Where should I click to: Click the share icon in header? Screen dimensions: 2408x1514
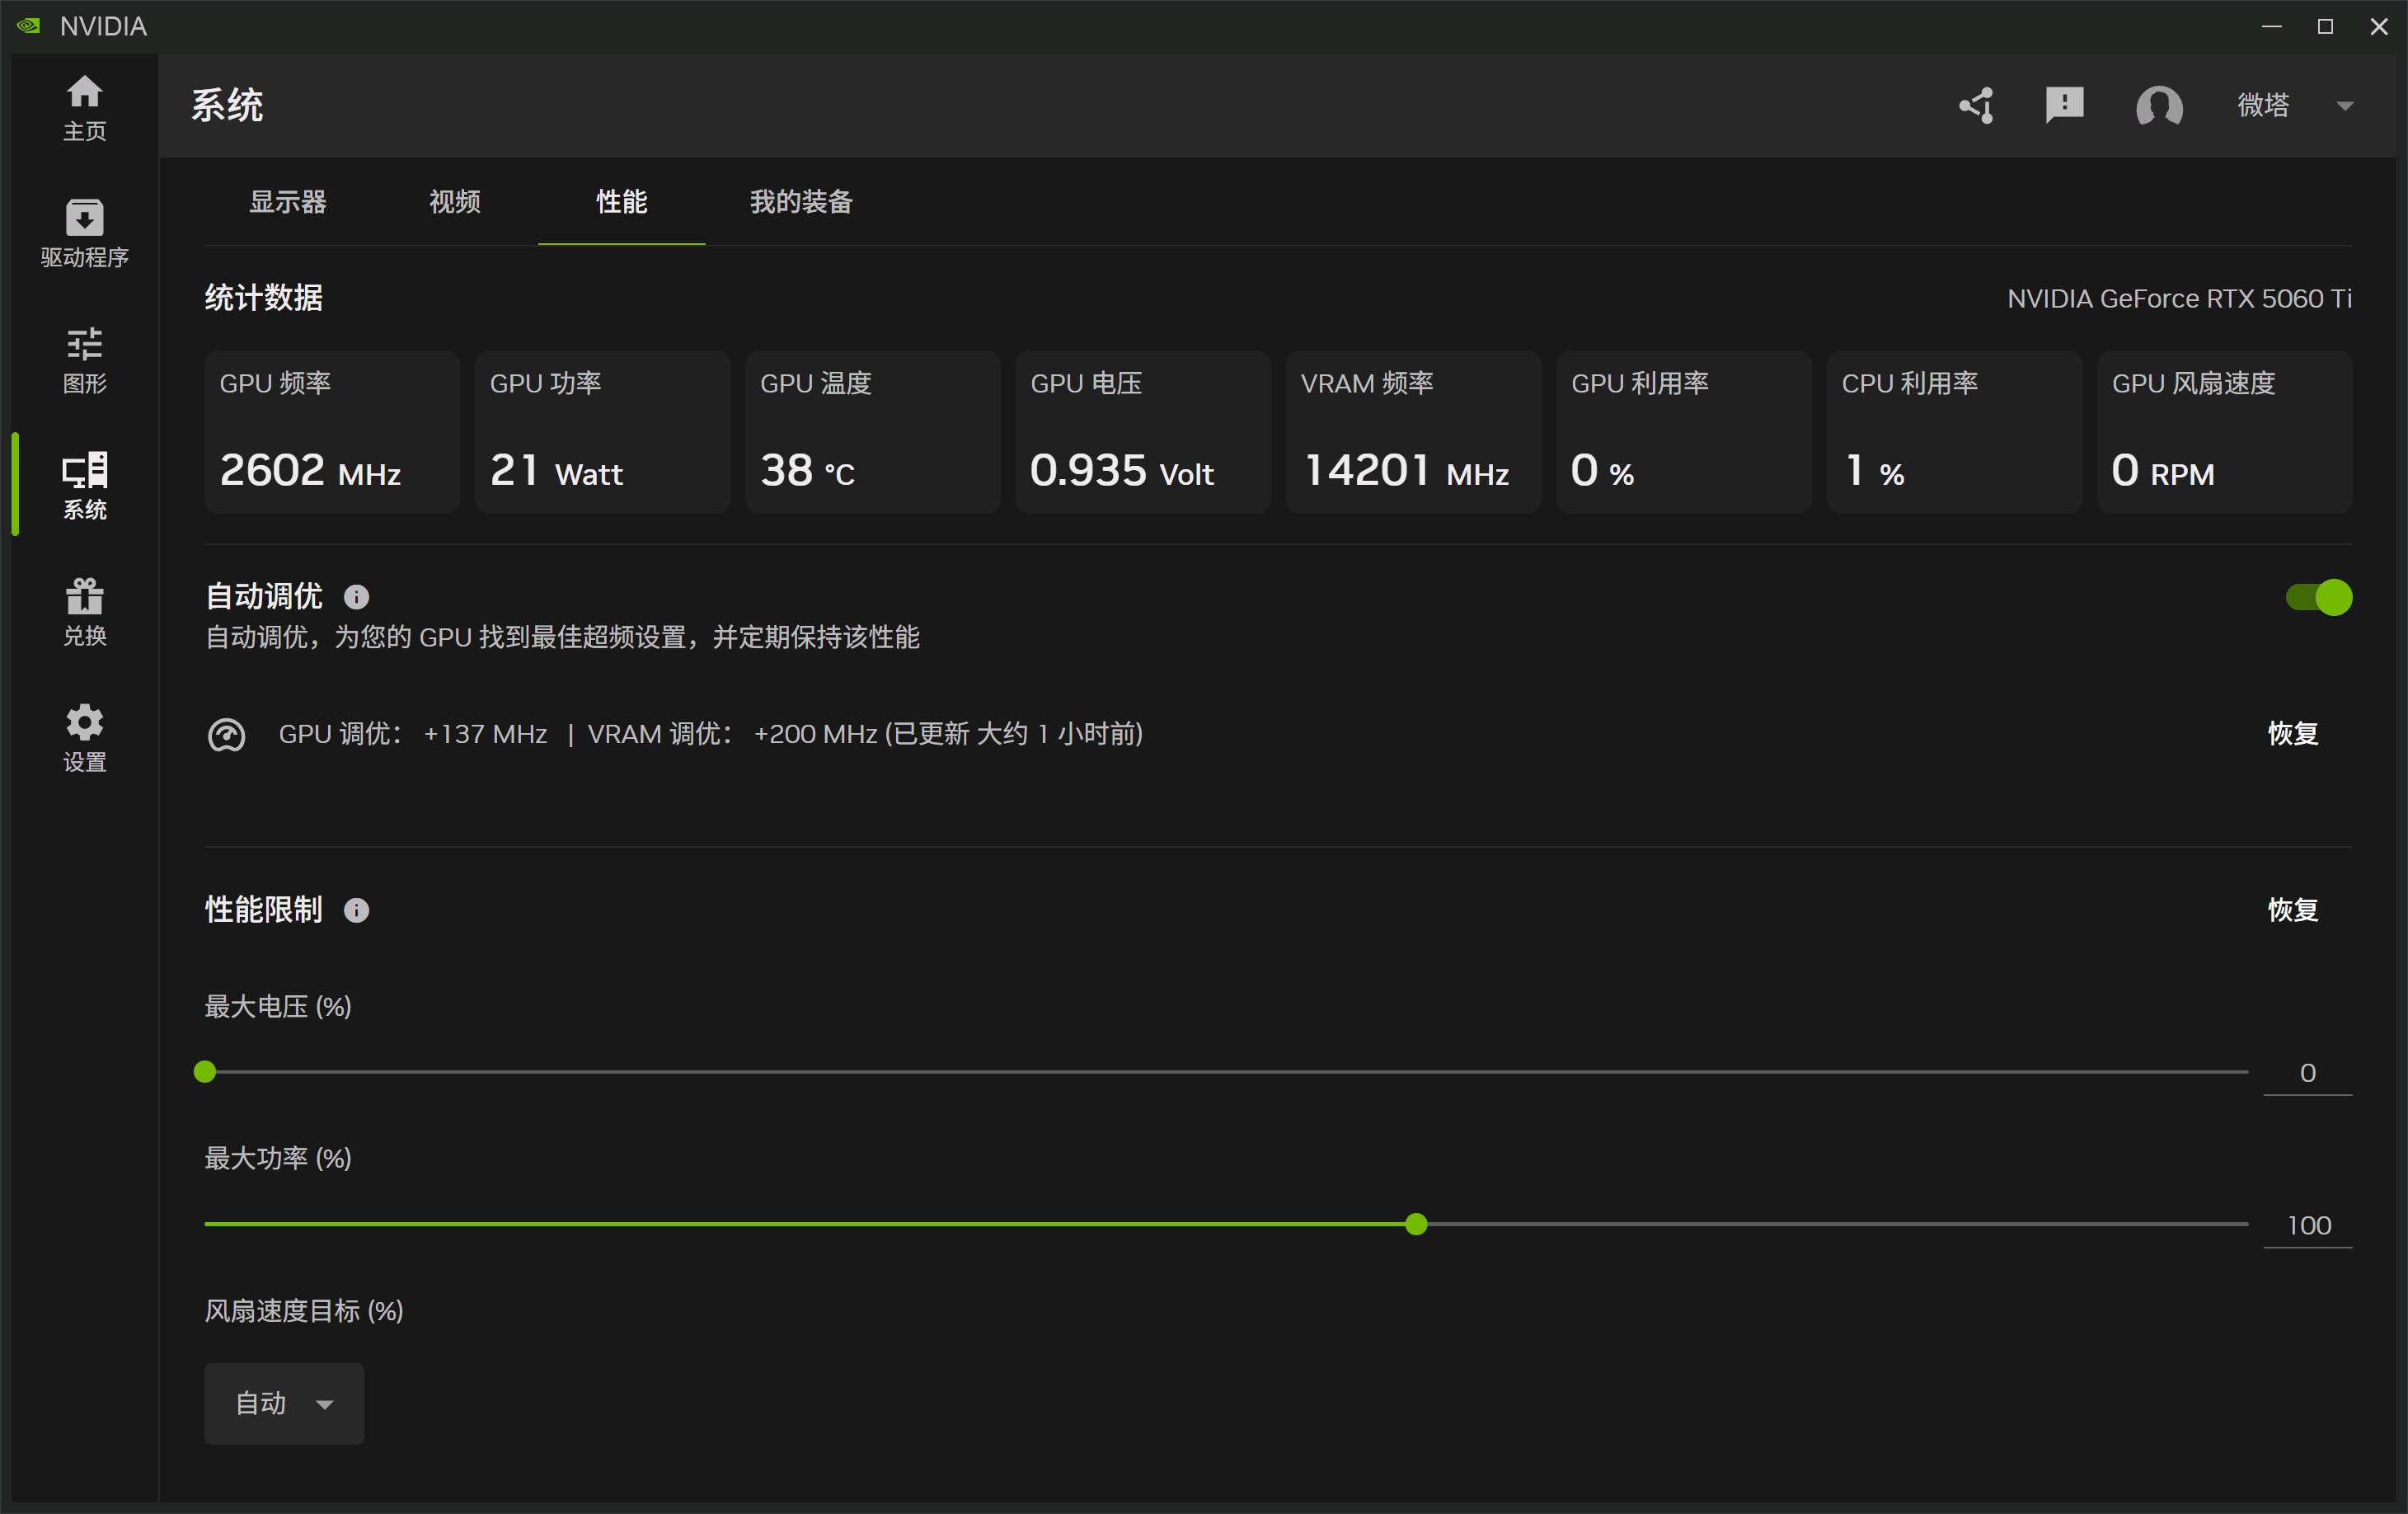tap(1976, 105)
